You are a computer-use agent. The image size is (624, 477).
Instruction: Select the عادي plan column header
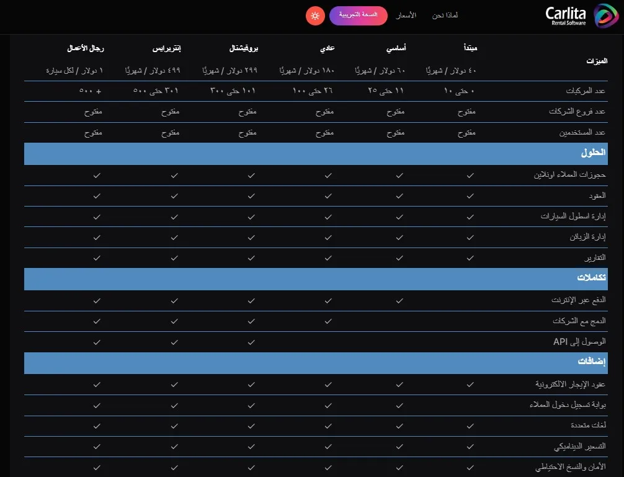328,48
